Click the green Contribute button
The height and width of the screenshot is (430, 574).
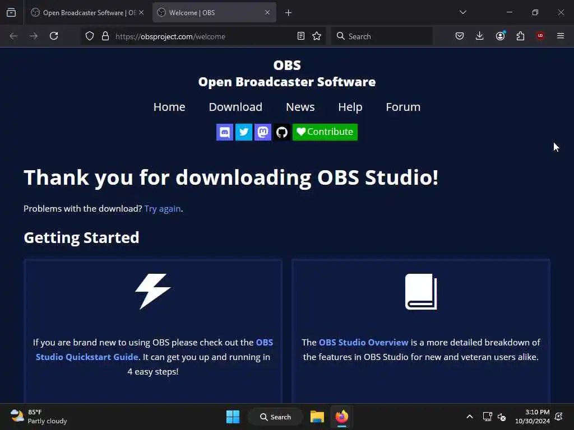tap(325, 132)
